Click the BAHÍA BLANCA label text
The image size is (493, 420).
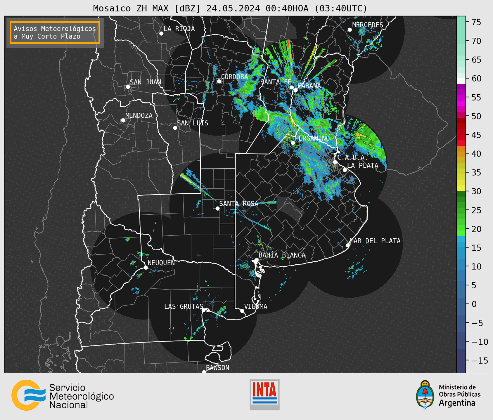coord(282,255)
